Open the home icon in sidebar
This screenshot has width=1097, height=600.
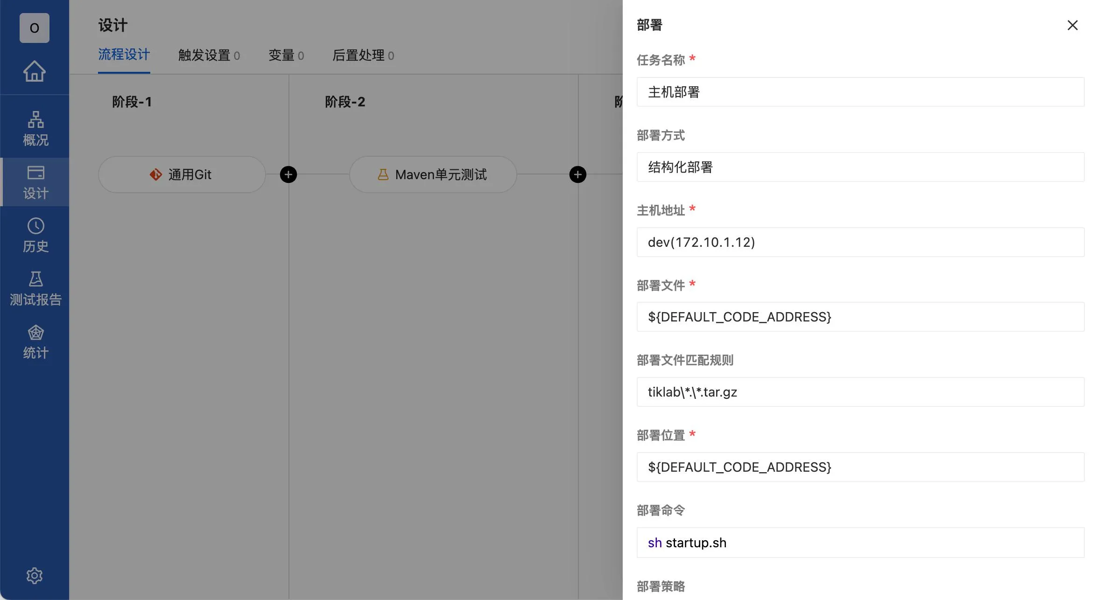(35, 71)
